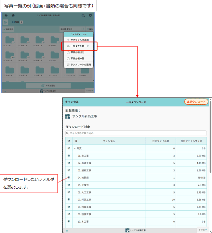The image size is (212, 233).
Task: Choose 一括ダウンロード in folder menu
Action: 78,46
